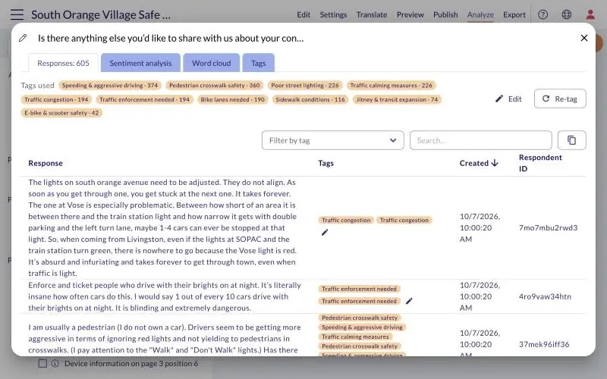Click the Respondent ID column header

(x=540, y=163)
